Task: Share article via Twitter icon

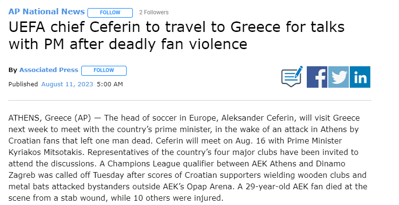Action: [338, 77]
